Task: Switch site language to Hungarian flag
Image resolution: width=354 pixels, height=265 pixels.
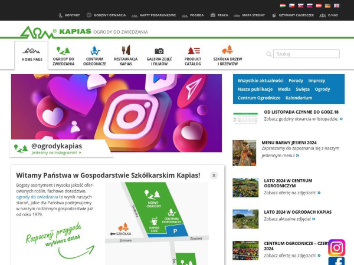Action: 283,6
